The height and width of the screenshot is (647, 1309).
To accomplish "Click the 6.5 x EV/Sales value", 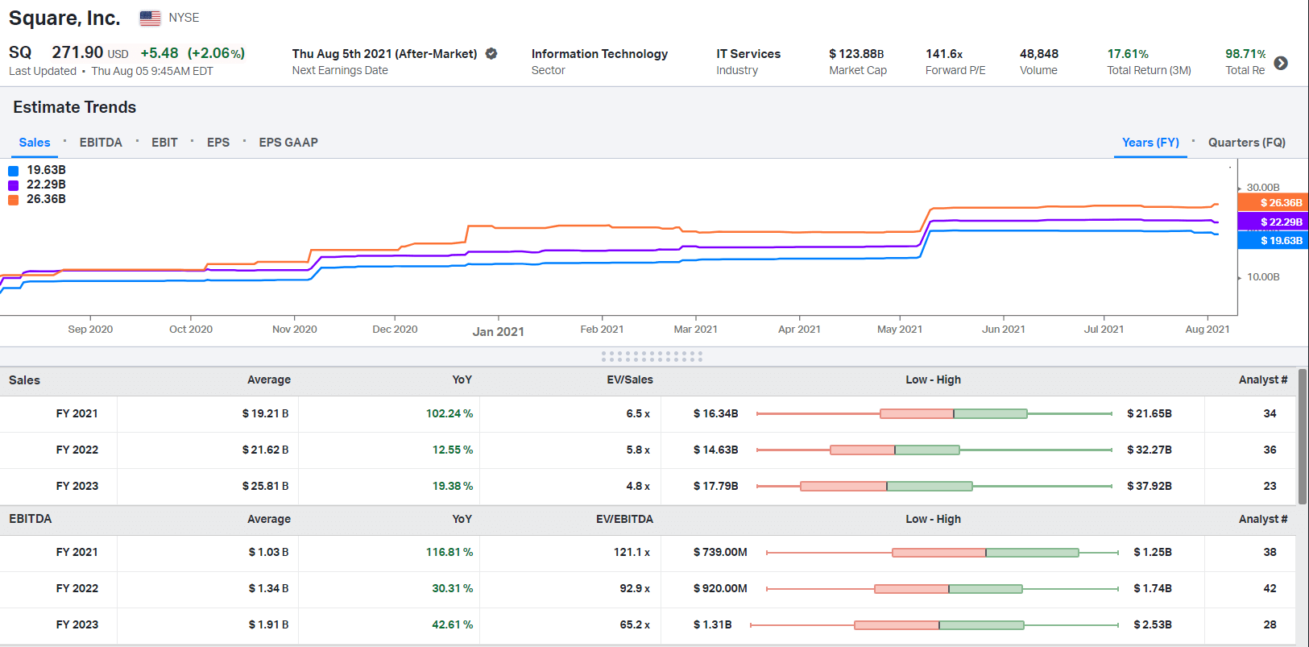I will coord(638,413).
